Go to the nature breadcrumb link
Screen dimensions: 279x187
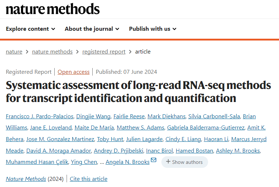pyautogui.click(x=14, y=52)
